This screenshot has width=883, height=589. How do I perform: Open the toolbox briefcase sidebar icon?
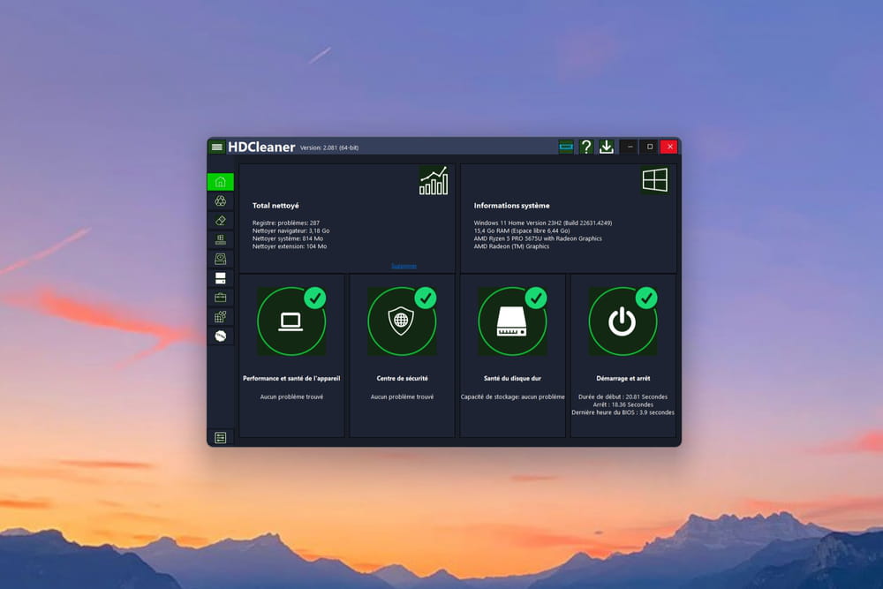[x=220, y=298]
